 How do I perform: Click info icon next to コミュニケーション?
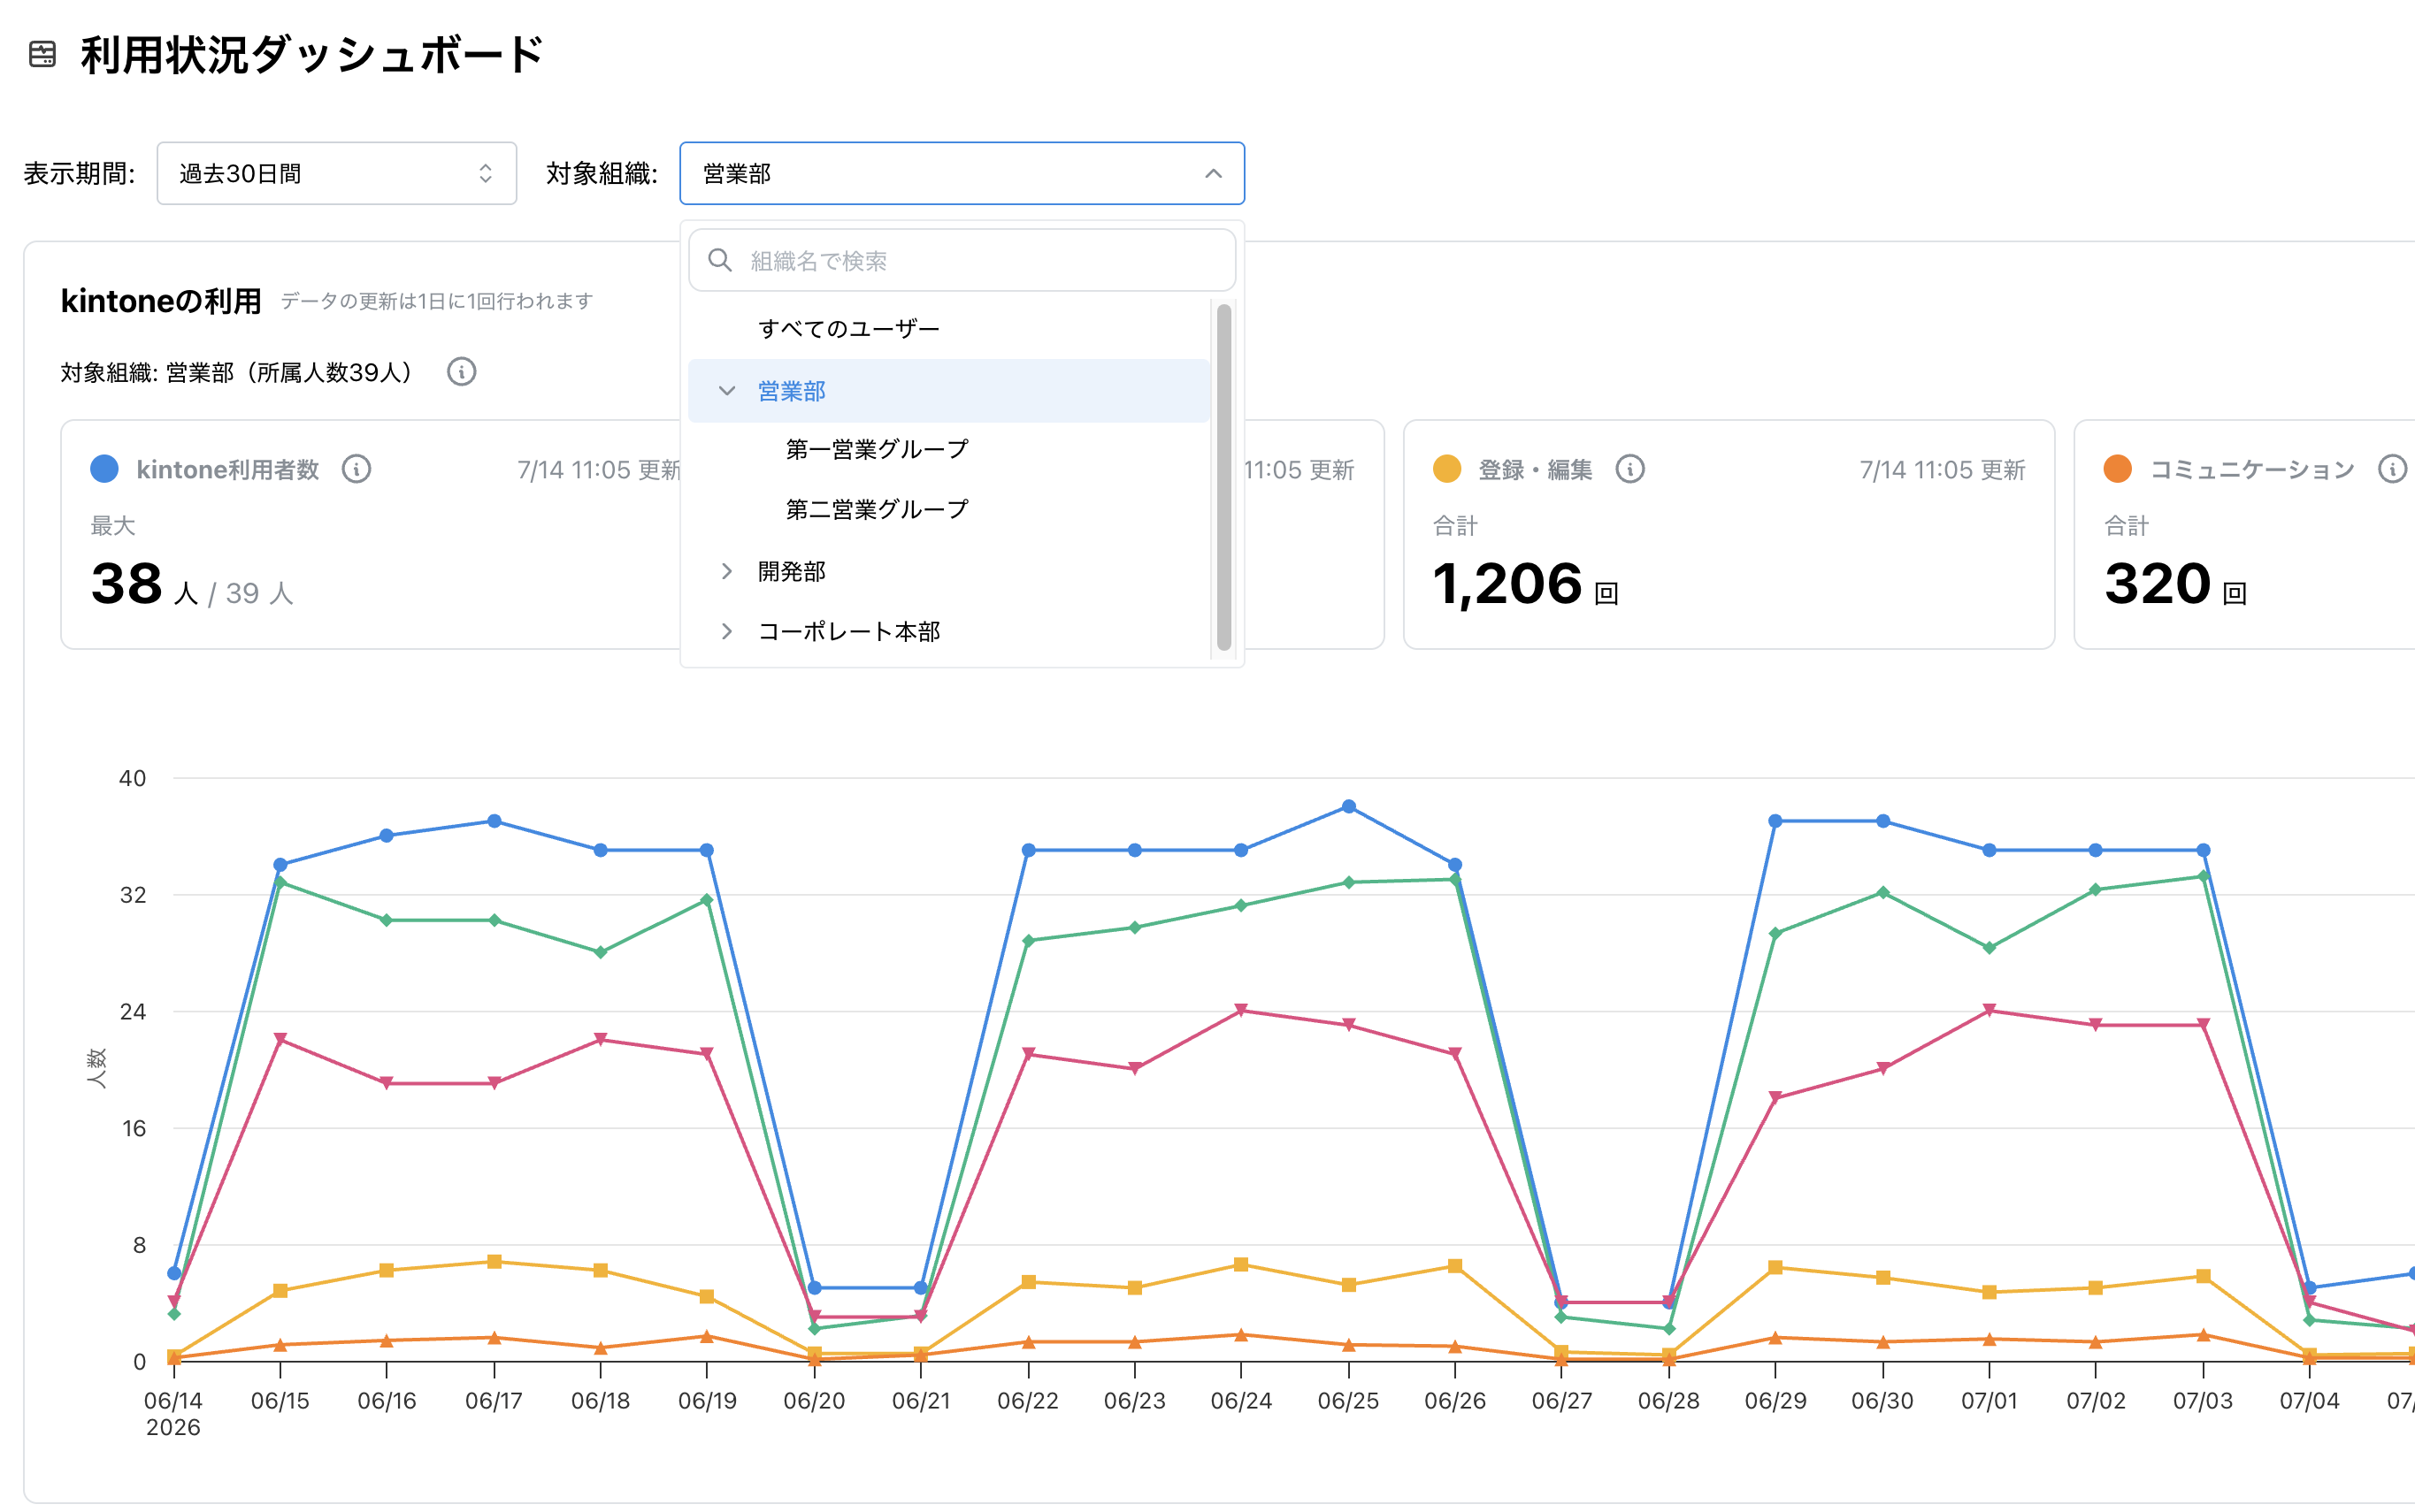coord(2392,469)
